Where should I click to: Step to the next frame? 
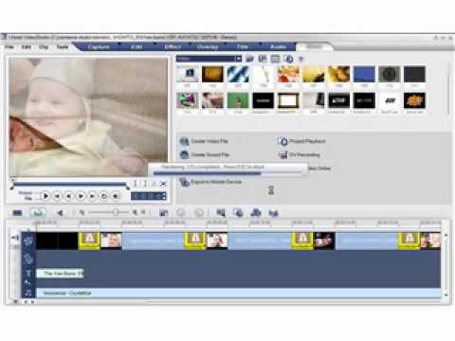tap(81, 196)
